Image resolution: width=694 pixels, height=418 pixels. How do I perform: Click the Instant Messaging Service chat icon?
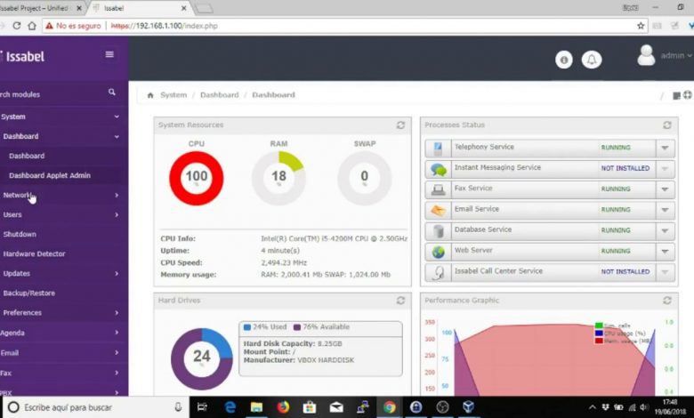pyautogui.click(x=438, y=169)
